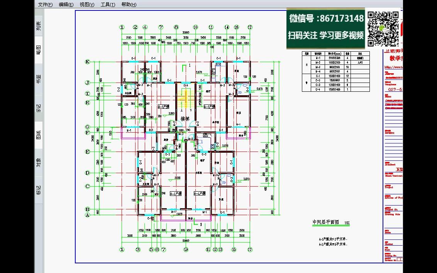Screen dimensions: 437x273
Task: Open the 视图(V) menu
Action: pyautogui.click(x=87, y=5)
